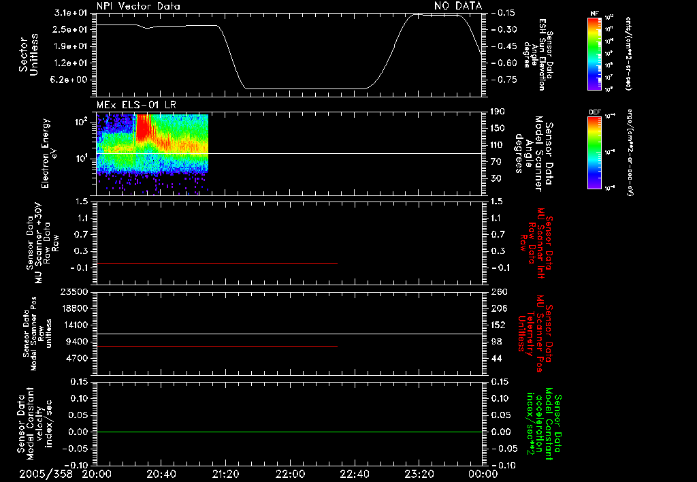Click the DEF color scale bar
Screen dimensions: 697x482
click(x=594, y=153)
